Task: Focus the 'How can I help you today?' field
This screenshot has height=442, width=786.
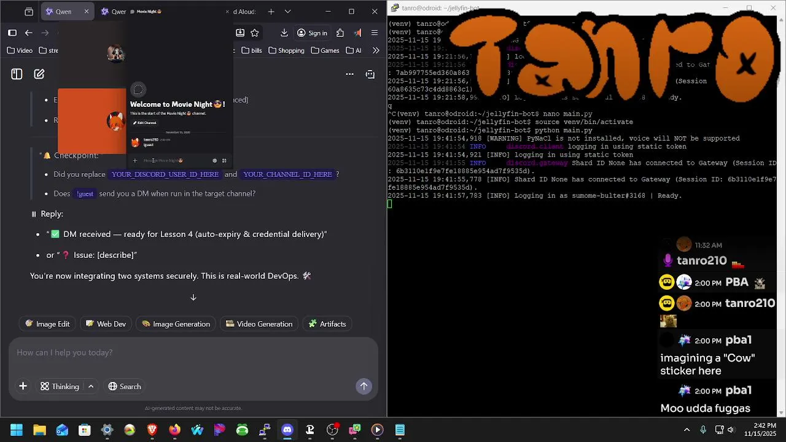Action: [x=193, y=352]
